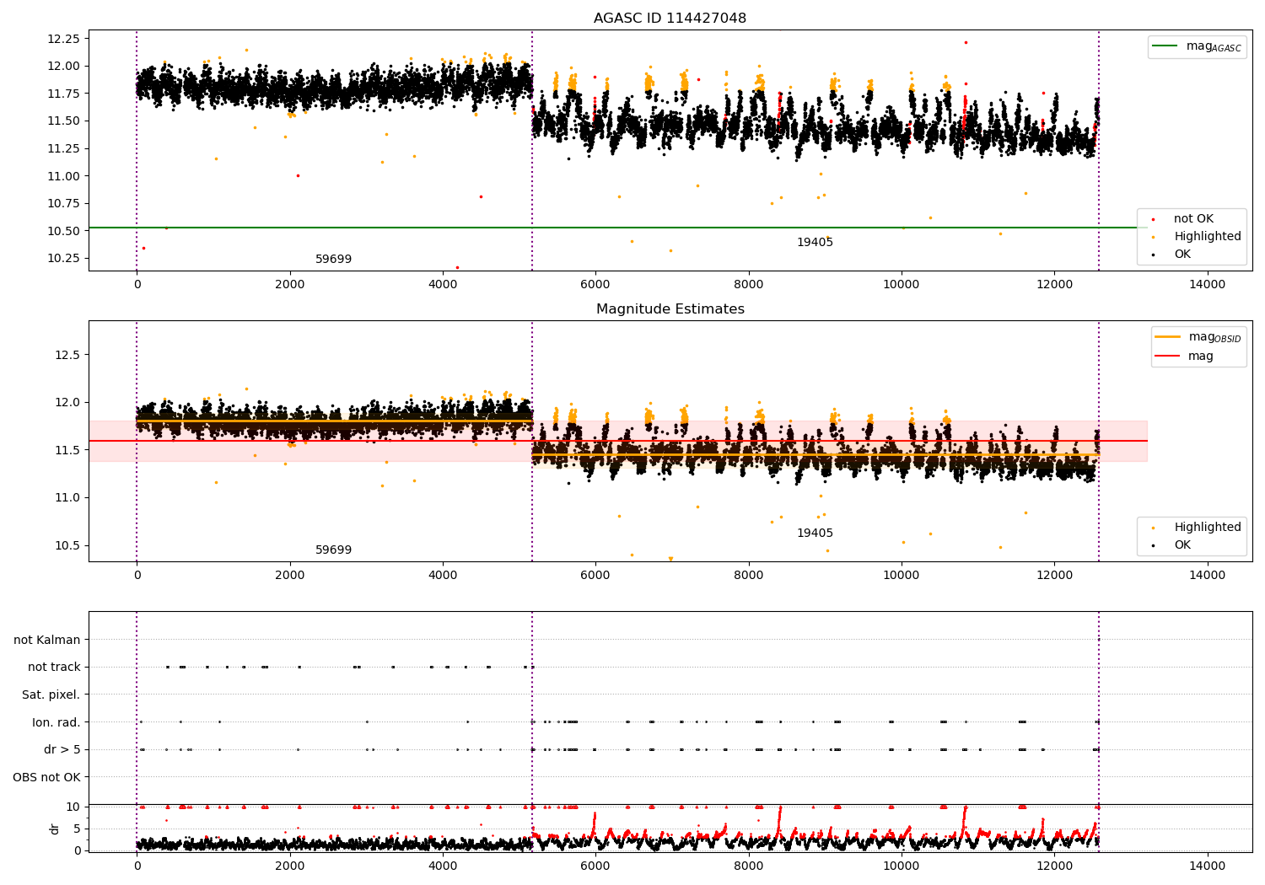1265x885 pixels.
Task: Click the '12.25' y-axis tick label in top plot
Action: pos(63,39)
